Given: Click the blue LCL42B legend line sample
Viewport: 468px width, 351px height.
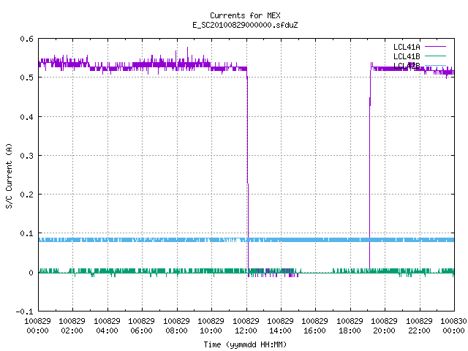Looking at the screenshot, I should tap(435, 65).
